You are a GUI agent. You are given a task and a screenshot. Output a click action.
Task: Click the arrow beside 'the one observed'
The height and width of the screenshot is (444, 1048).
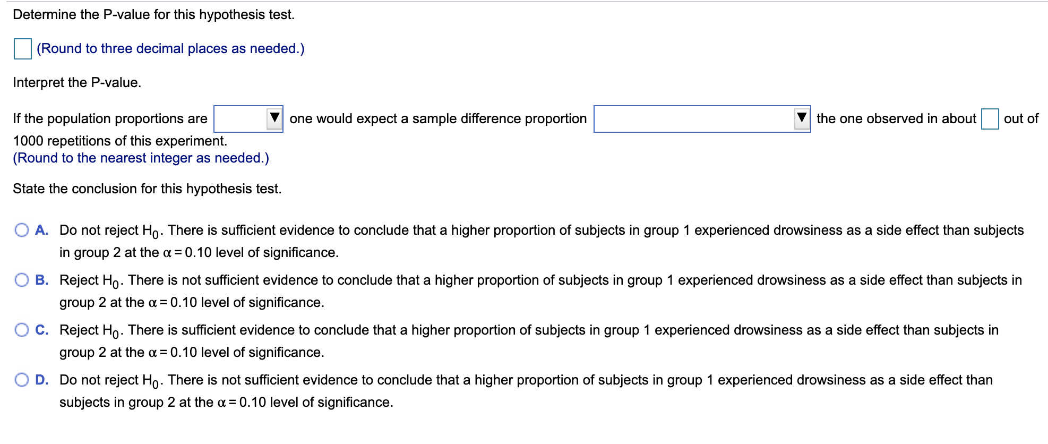(802, 118)
